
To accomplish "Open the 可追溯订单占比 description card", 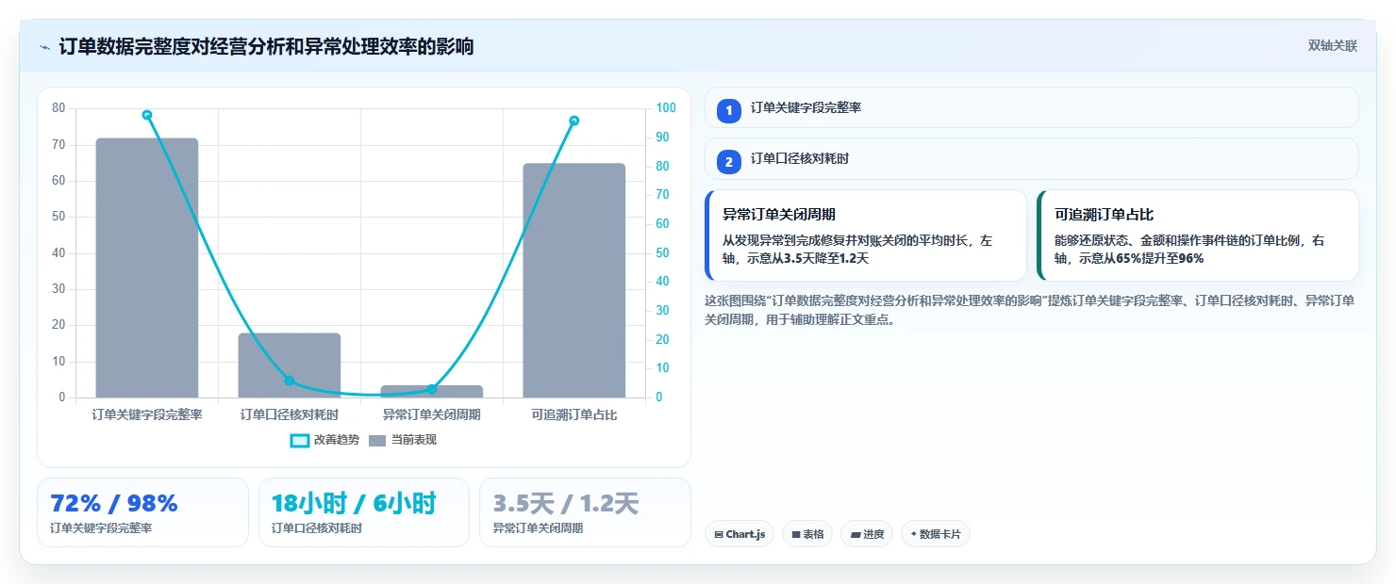I will point(1198,235).
